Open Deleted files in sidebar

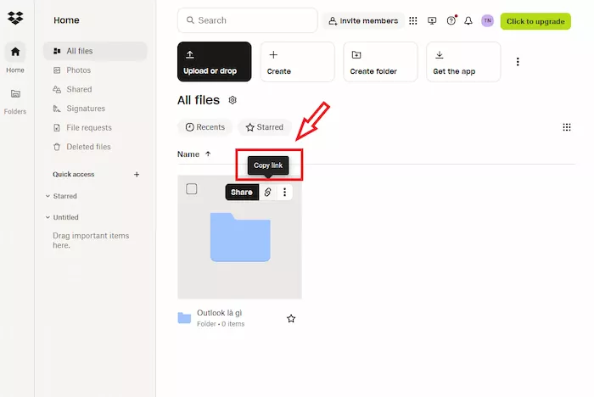click(88, 147)
